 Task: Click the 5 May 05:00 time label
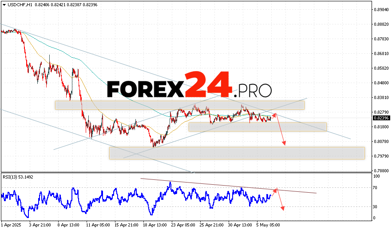tap(268, 225)
